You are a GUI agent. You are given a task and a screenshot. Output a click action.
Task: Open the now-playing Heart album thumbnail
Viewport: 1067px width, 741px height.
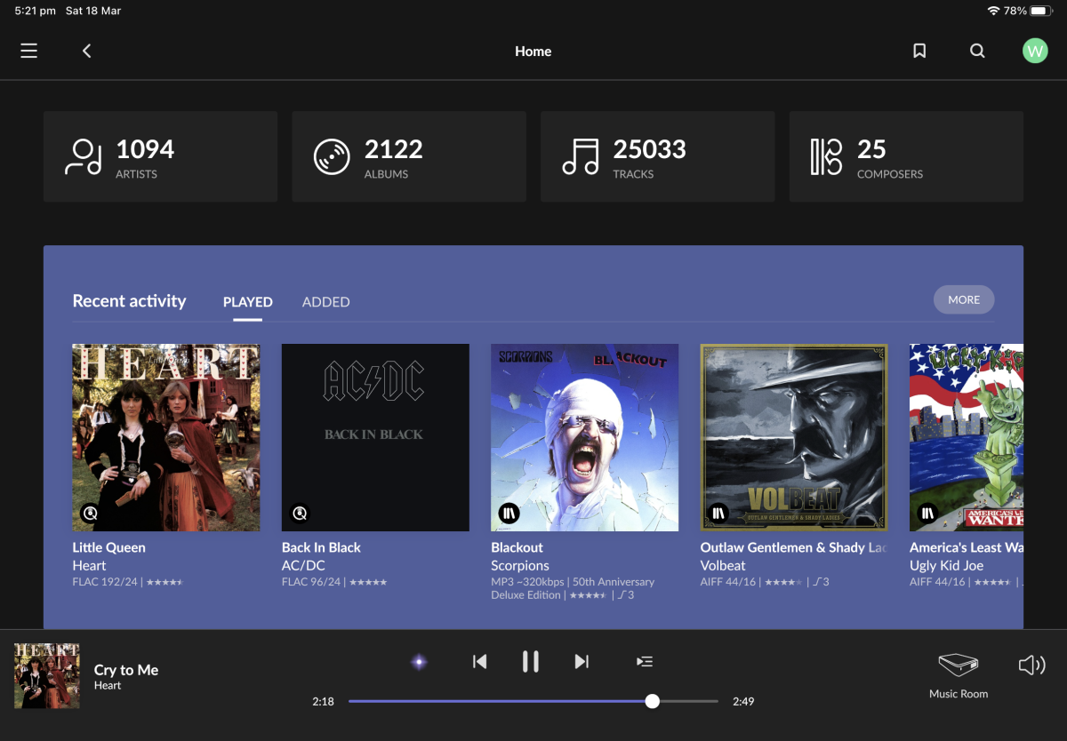pos(47,676)
